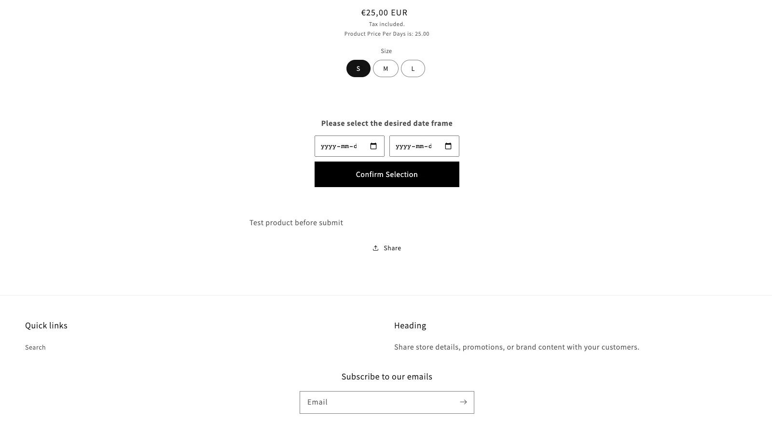This screenshot has height=434, width=772.
Task: Click the "Tax included." note
Action: (x=387, y=24)
